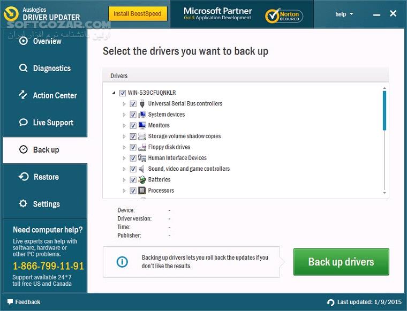The height and width of the screenshot is (311, 407).
Task: Click the System devices computer icon
Action: 142,115
